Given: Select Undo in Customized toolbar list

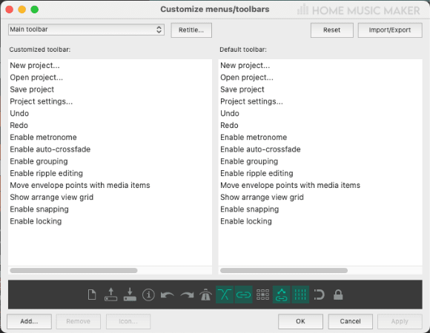Looking at the screenshot, I should click(x=110, y=113).
